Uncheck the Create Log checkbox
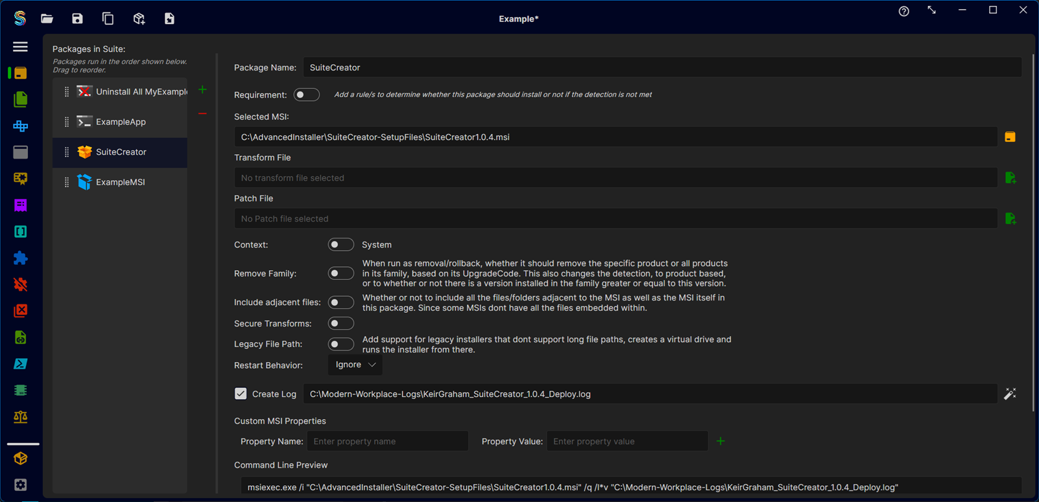The height and width of the screenshot is (502, 1039). [x=241, y=394]
